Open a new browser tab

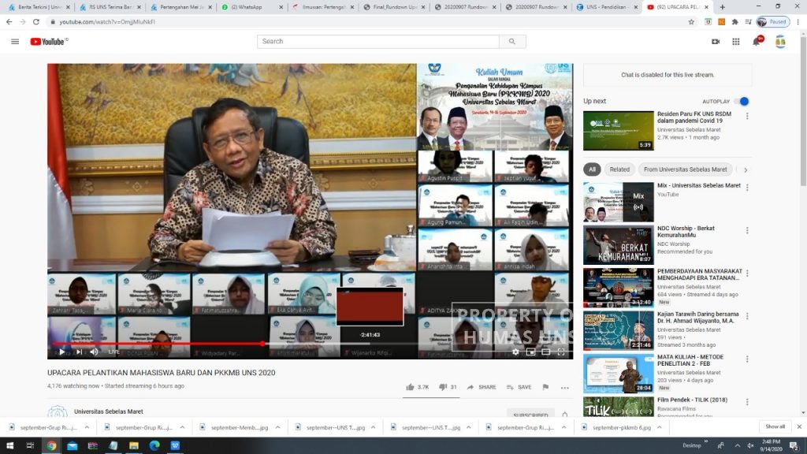tap(722, 7)
